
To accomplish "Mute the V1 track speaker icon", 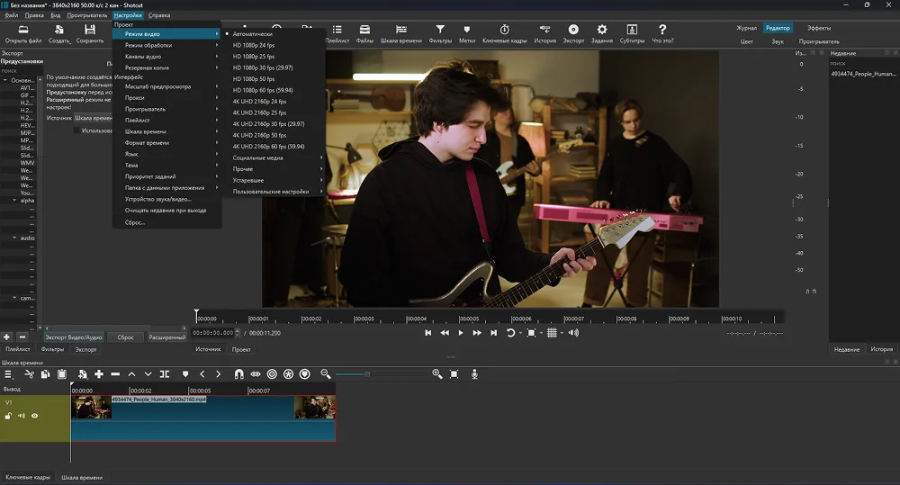I will pos(22,416).
